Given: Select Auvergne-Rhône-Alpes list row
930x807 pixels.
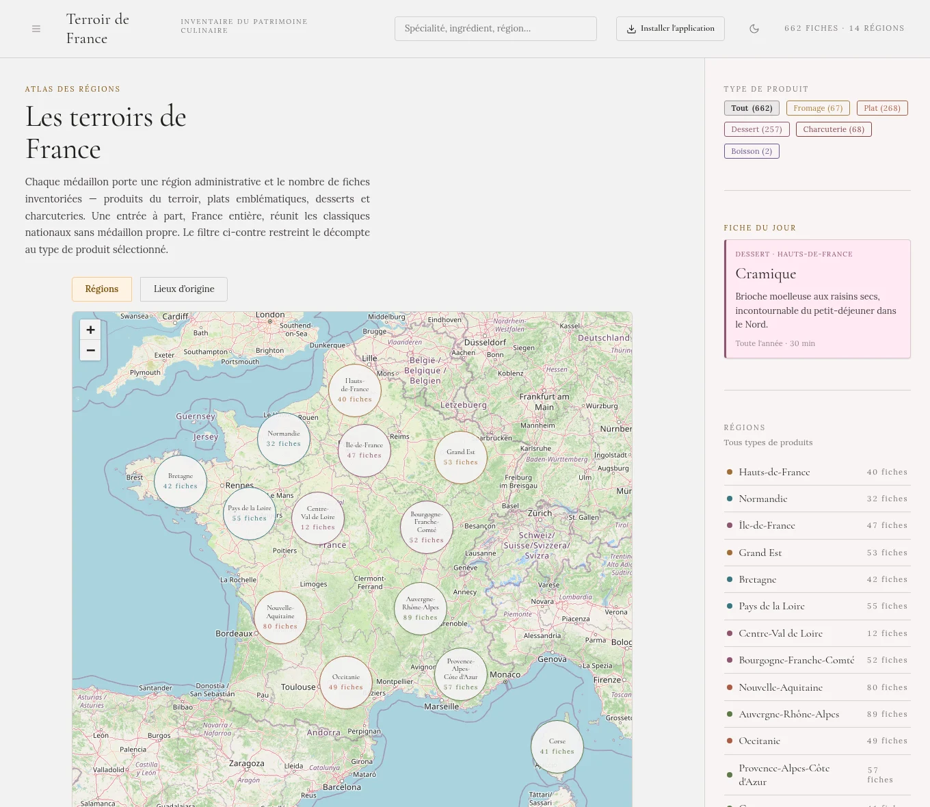Looking at the screenshot, I should click(817, 714).
